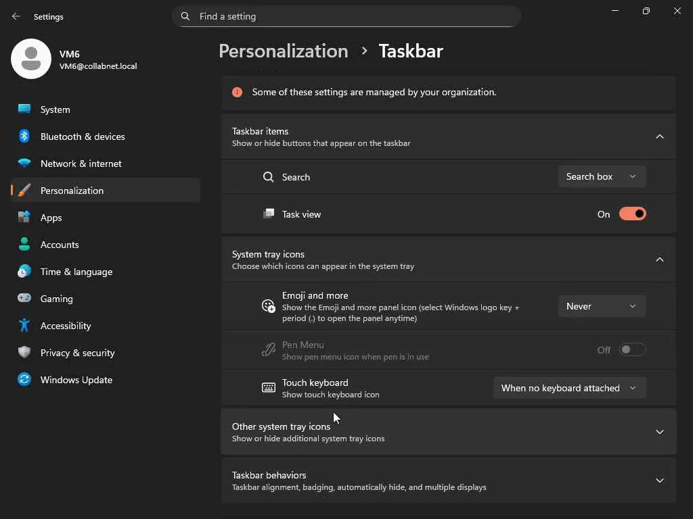This screenshot has width=693, height=519.
Task: Go to Accounts settings page
Action: [60, 245]
